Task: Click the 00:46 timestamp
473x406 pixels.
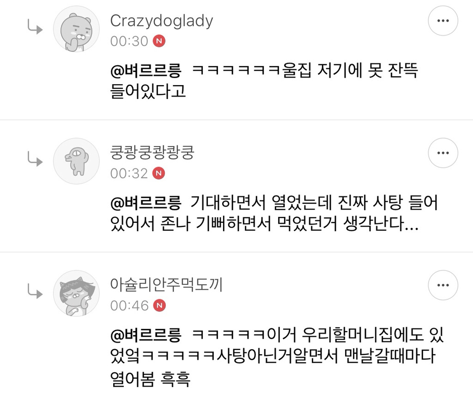Action: coord(129,306)
